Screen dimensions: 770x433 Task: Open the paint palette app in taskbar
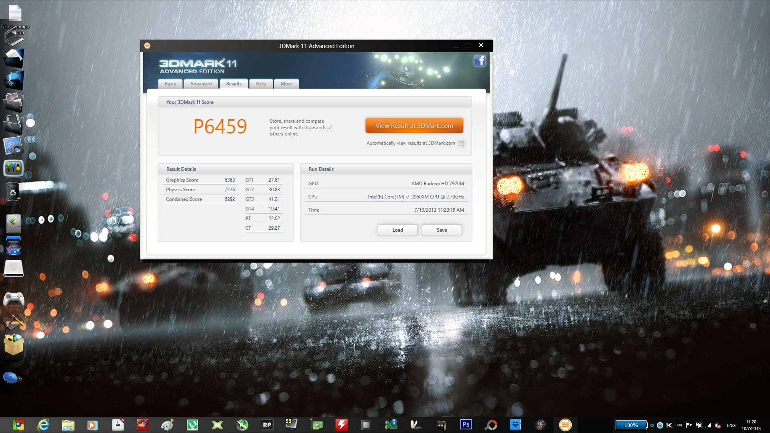coord(167,425)
